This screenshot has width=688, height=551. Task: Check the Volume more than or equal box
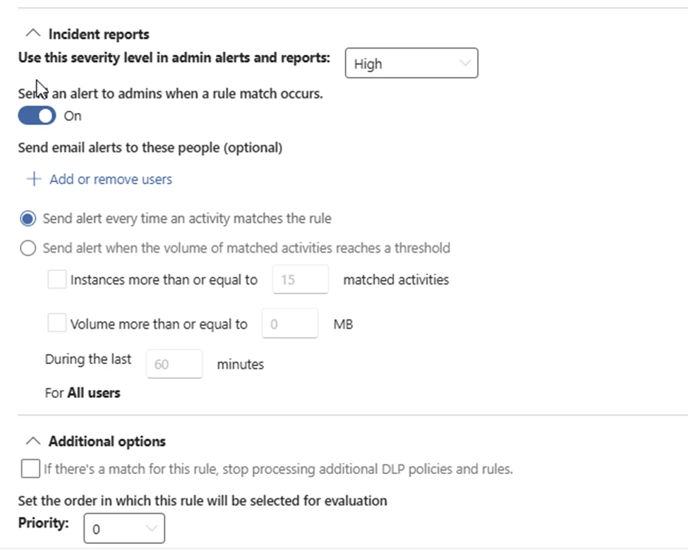pos(57,324)
